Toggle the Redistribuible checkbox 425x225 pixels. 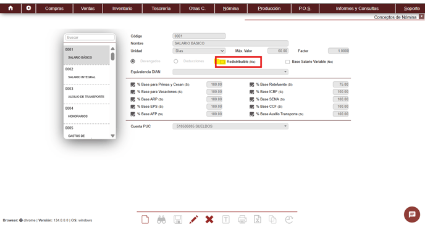click(222, 62)
